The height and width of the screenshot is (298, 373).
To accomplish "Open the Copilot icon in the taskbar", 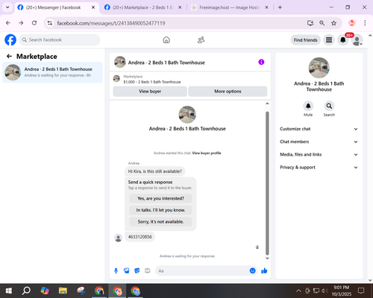I will pos(45,291).
